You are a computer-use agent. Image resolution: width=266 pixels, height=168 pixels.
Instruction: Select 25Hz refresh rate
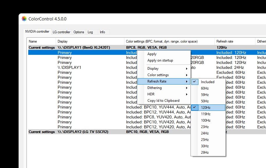click(208, 140)
